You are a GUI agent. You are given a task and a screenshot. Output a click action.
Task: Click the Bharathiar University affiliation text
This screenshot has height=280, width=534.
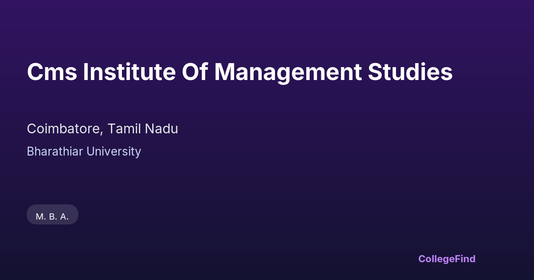[84, 152]
